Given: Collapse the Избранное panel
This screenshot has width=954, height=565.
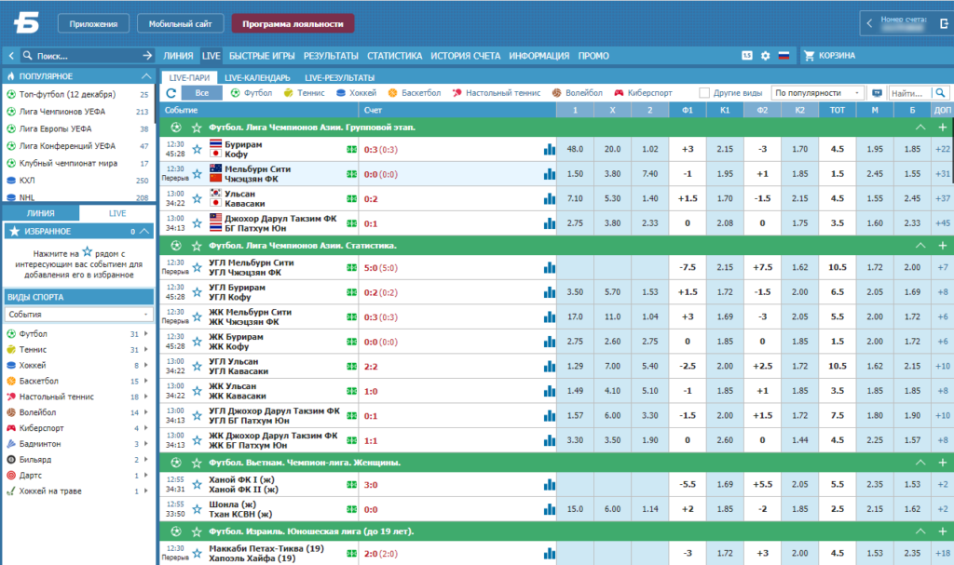Looking at the screenshot, I should tap(144, 231).
